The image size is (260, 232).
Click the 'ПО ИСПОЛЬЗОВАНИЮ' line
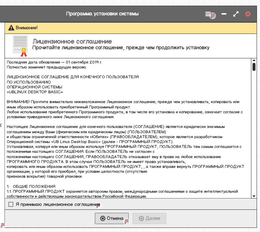tap(29, 82)
